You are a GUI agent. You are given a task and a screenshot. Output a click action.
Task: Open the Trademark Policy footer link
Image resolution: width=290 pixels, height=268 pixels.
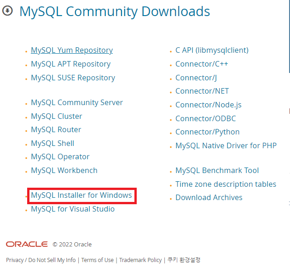(140, 260)
